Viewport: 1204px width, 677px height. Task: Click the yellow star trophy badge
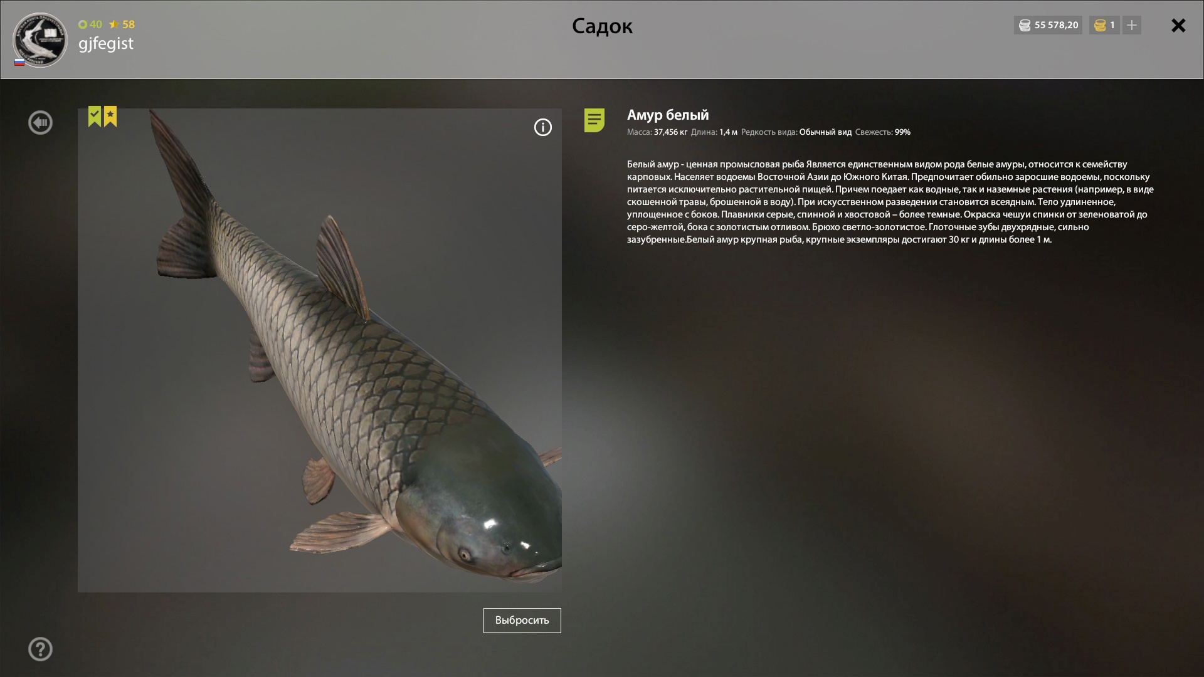(110, 117)
